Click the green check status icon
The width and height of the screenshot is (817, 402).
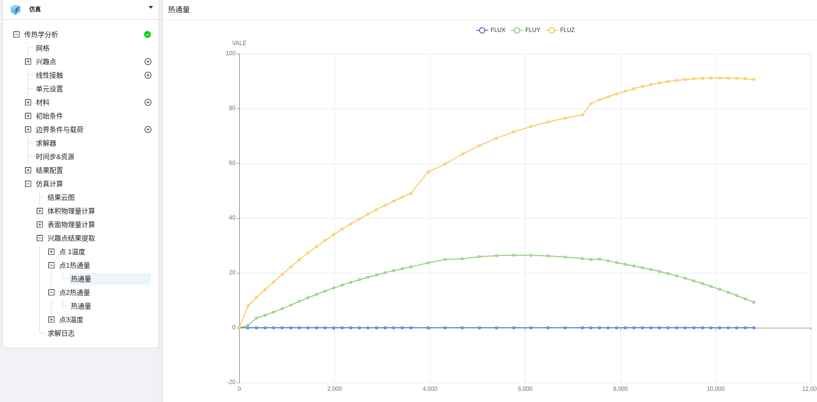147,34
